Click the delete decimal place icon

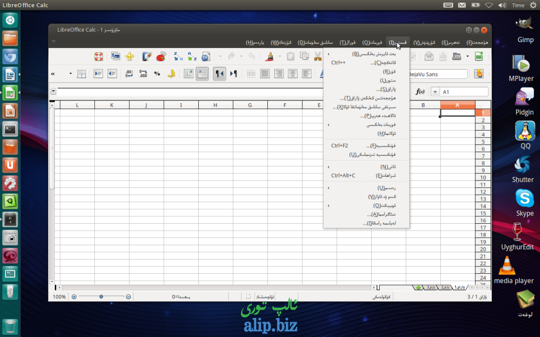point(129,74)
